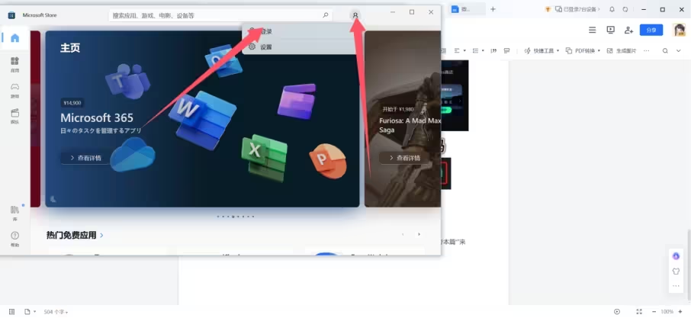The width and height of the screenshot is (691, 318).
Task: Click the refresh sync icon beside the bell
Action: coord(625,9)
